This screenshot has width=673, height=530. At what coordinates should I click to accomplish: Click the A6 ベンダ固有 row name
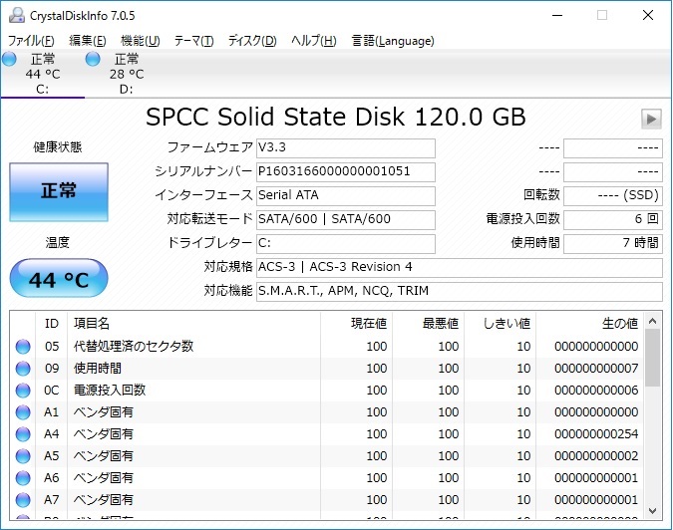pyautogui.click(x=104, y=477)
